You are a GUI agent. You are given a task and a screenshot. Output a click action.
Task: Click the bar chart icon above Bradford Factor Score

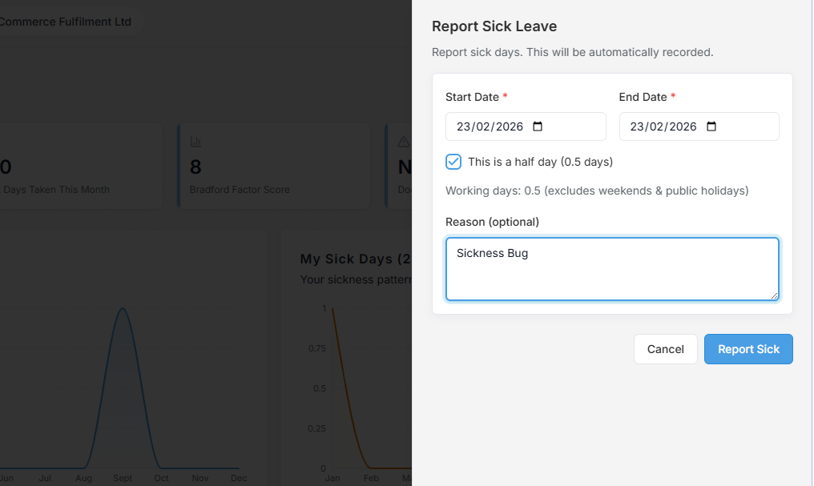tap(195, 142)
